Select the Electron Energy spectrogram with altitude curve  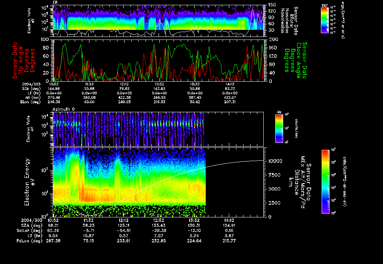(x=158, y=182)
